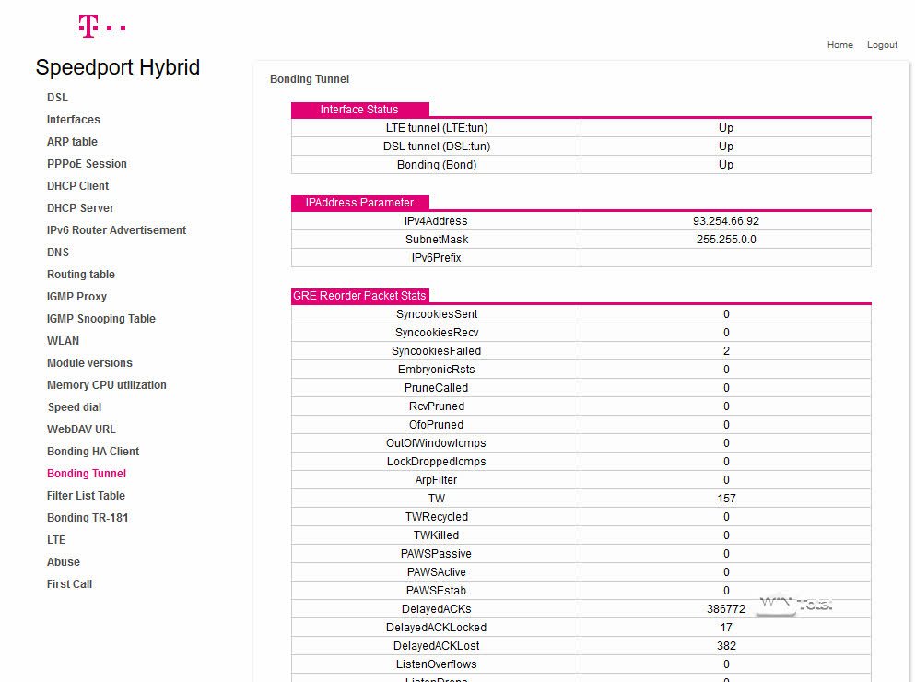Open the WLAN menu entry
Image resolution: width=915 pixels, height=682 pixels.
point(63,341)
